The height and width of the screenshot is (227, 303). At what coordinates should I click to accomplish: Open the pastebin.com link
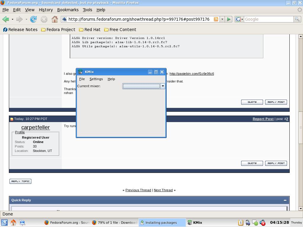click(x=192, y=74)
